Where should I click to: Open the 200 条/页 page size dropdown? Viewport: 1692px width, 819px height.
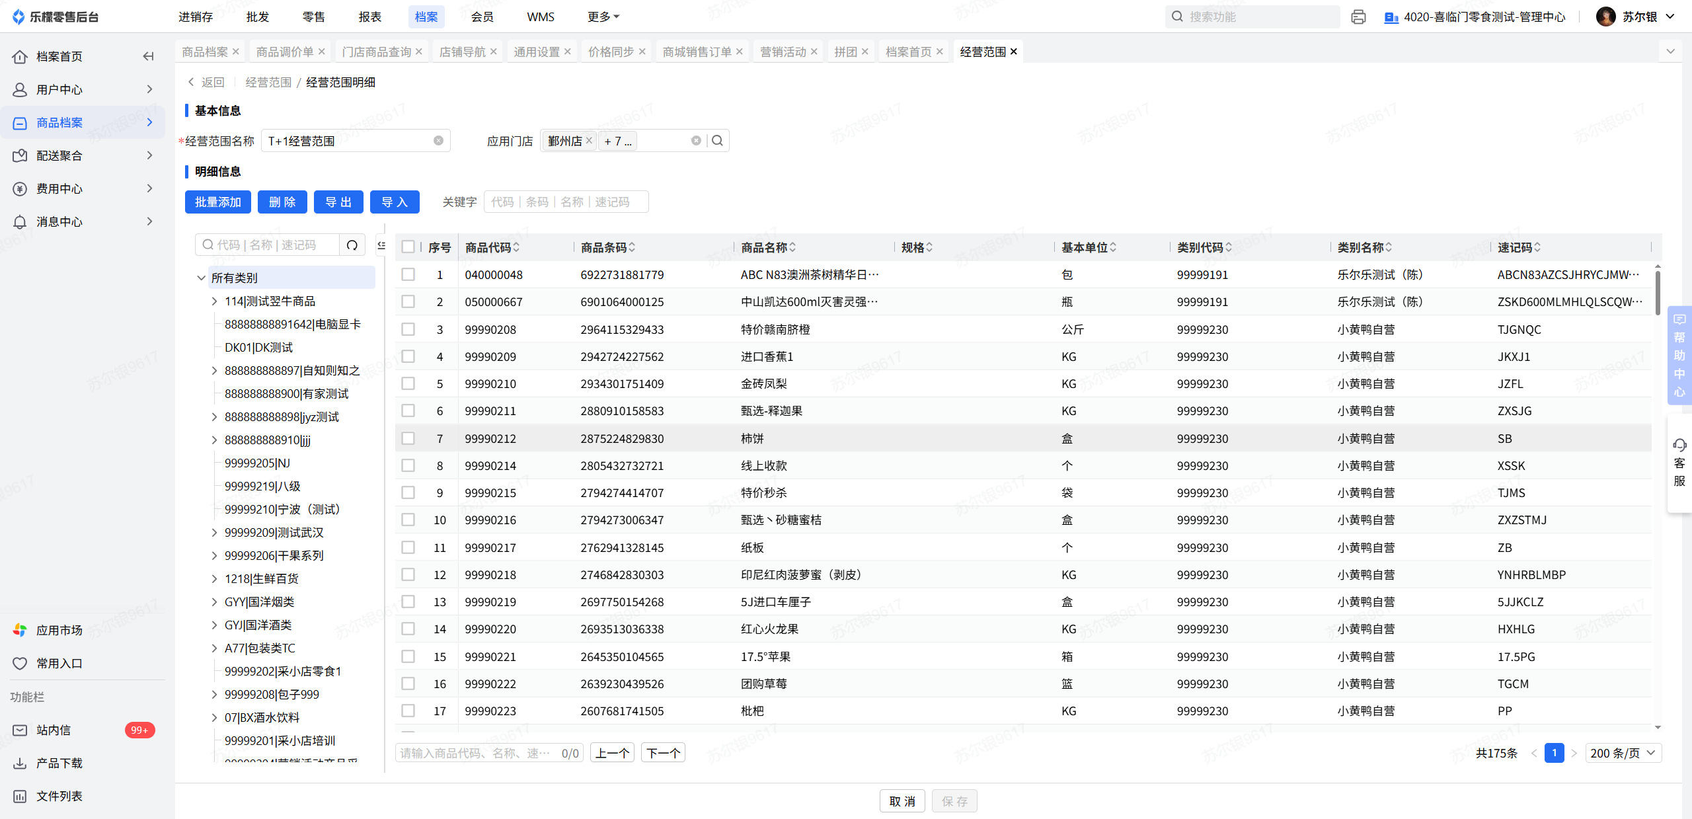[1623, 753]
